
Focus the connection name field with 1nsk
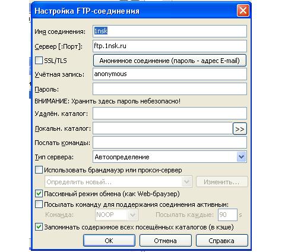pyautogui.click(x=170, y=31)
